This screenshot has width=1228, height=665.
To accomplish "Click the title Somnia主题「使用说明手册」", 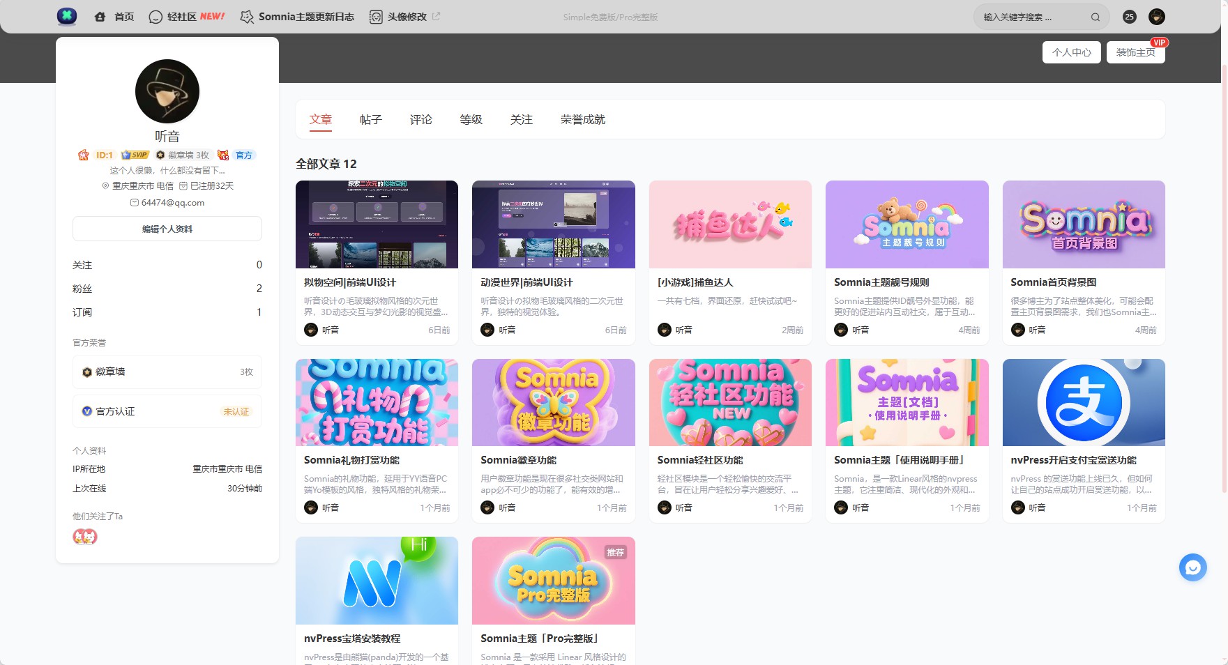I will [x=900, y=460].
